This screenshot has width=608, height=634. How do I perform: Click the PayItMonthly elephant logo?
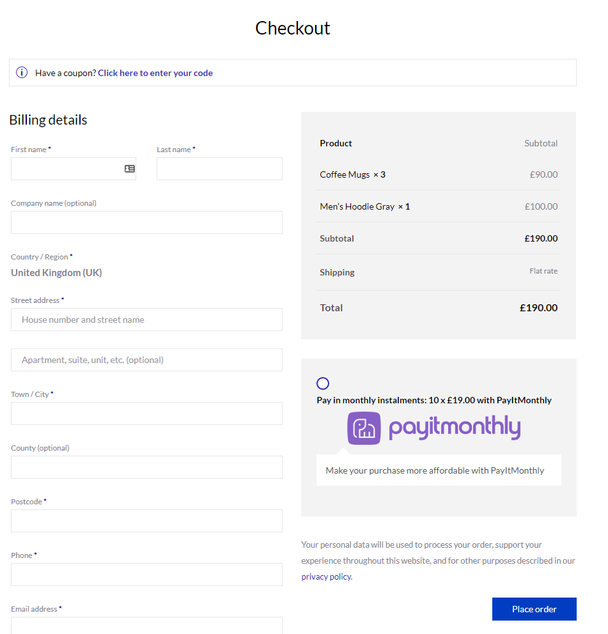(364, 428)
